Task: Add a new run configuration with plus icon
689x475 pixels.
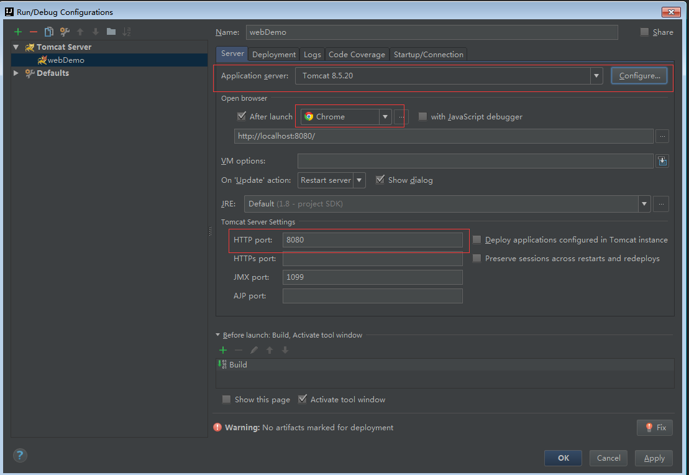Action: pyautogui.click(x=18, y=32)
